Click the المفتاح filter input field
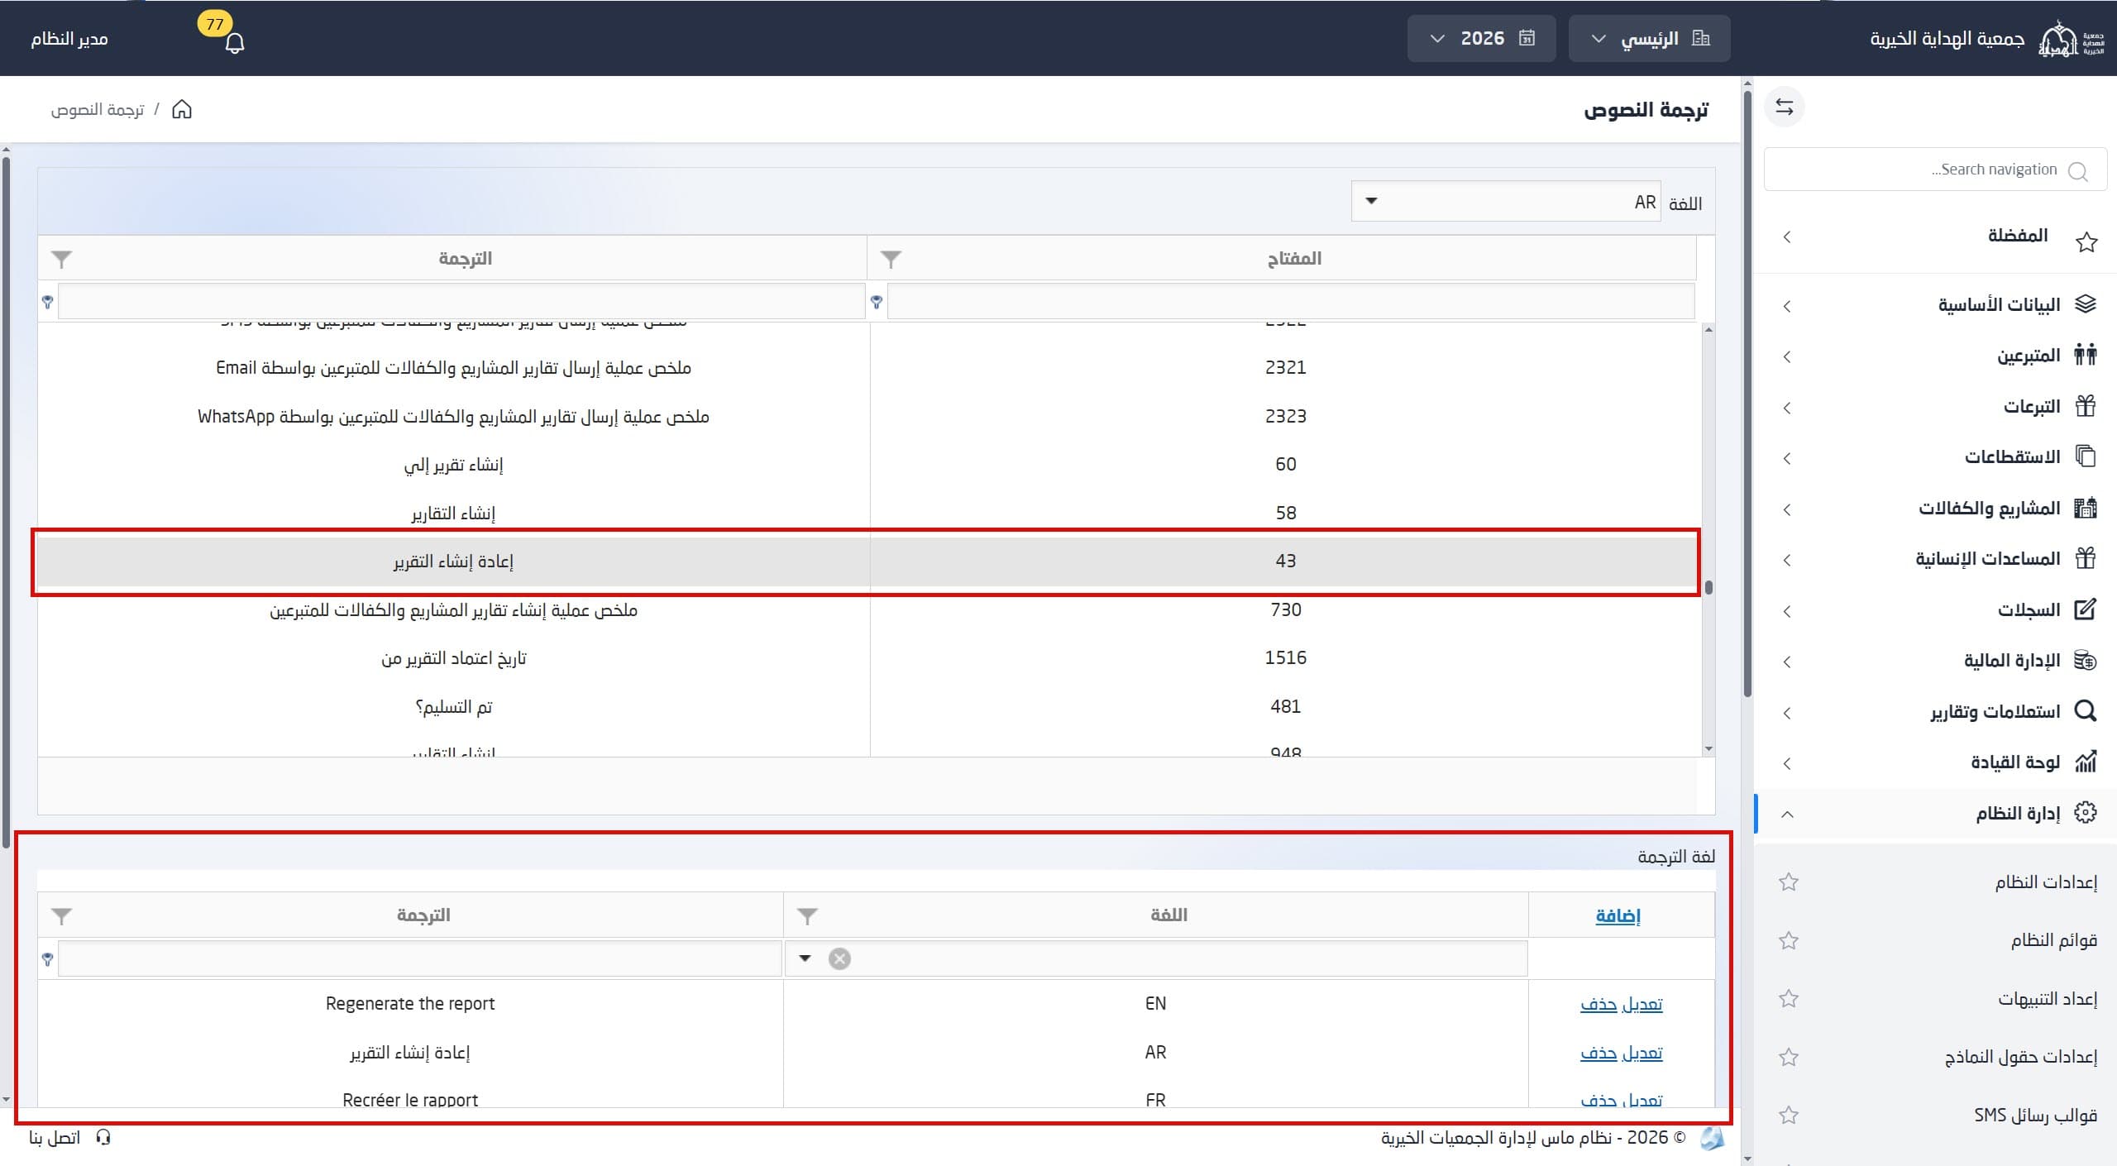 [x=1291, y=302]
